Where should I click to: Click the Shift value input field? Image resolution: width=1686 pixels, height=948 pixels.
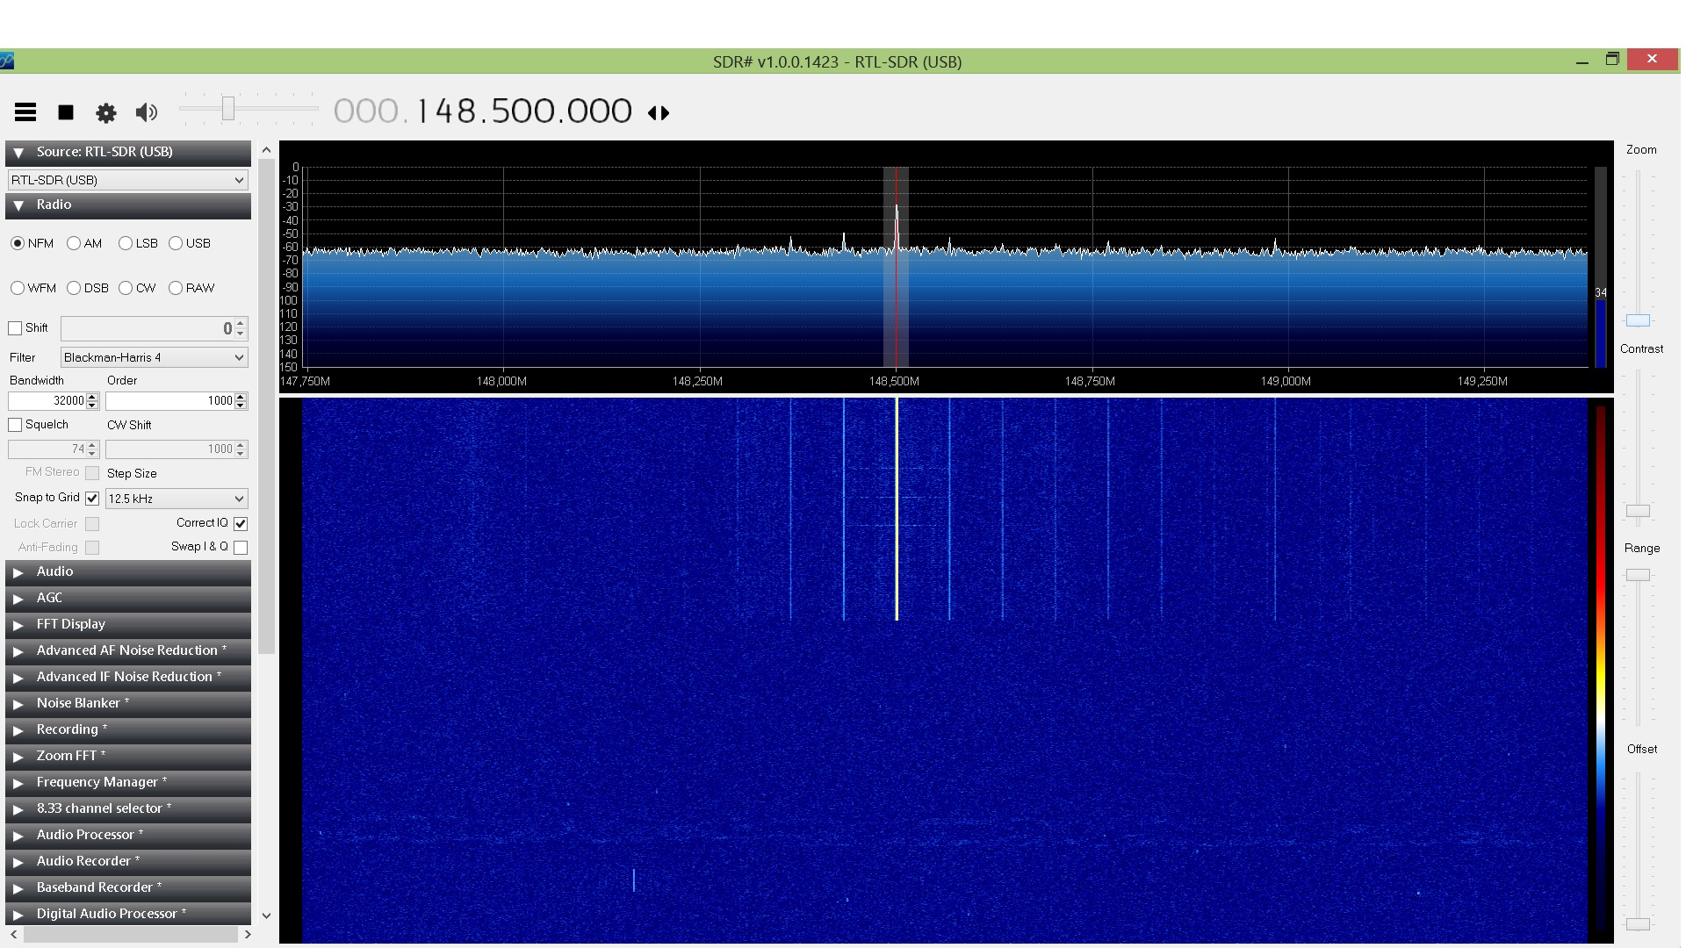(148, 328)
